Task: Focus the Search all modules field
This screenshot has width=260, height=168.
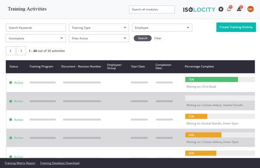Action: pyautogui.click(x=152, y=9)
